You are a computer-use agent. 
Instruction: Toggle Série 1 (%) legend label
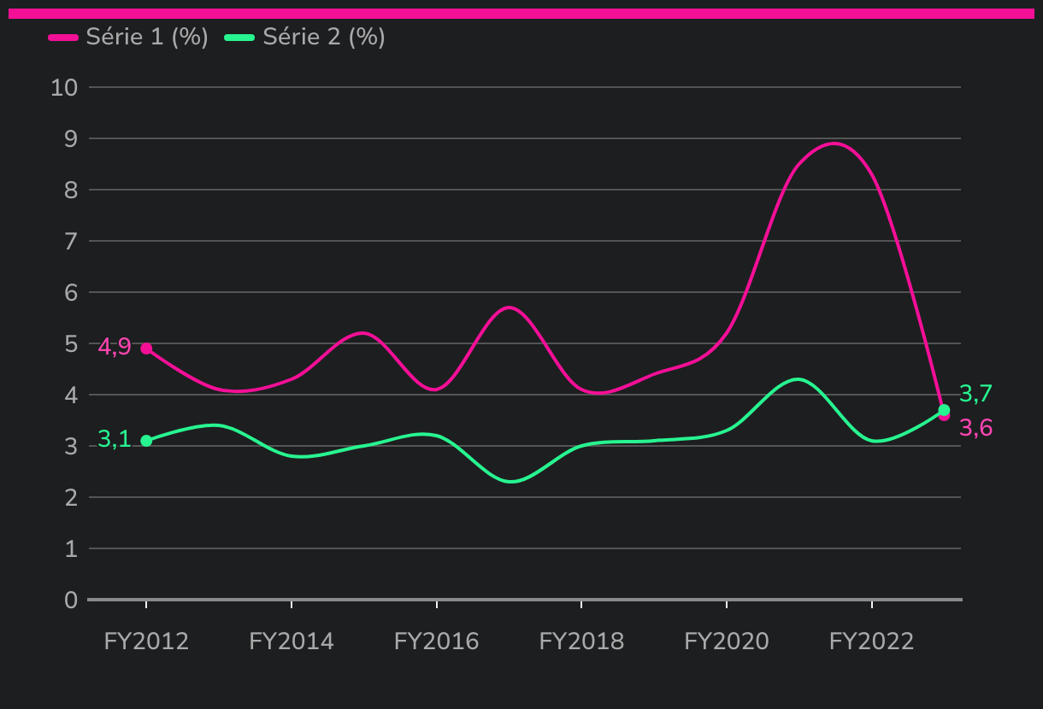[147, 37]
